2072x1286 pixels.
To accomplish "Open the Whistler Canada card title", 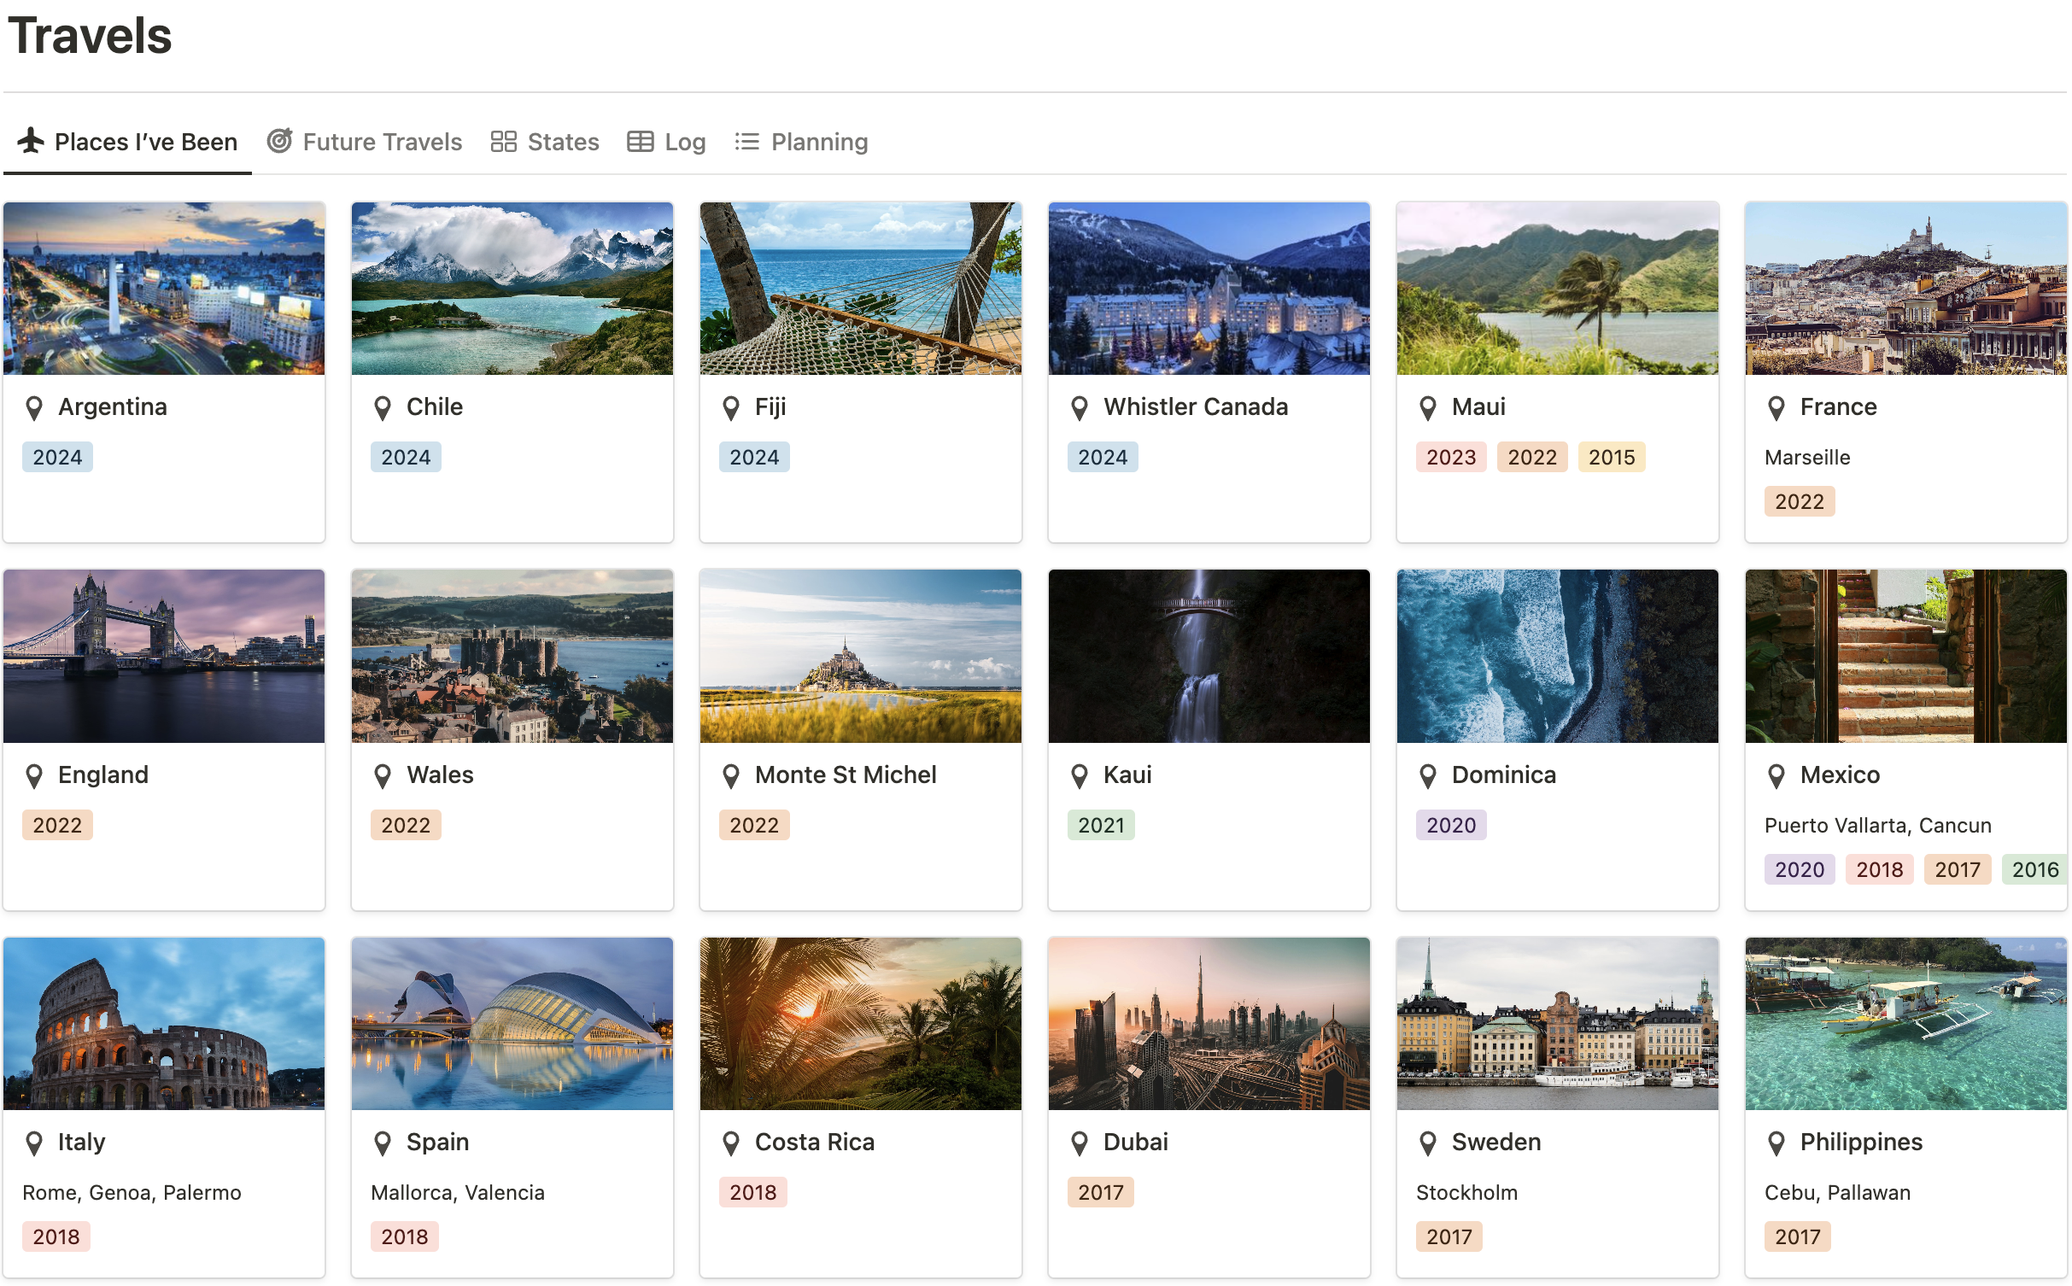I will pos(1195,407).
